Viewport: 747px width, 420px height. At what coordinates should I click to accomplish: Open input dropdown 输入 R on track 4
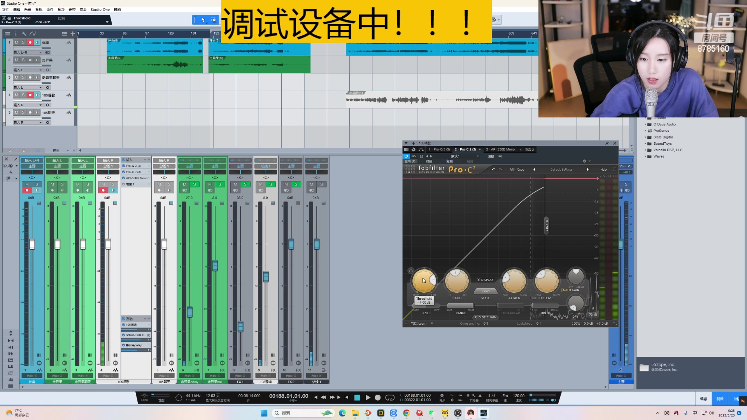pyautogui.click(x=28, y=105)
